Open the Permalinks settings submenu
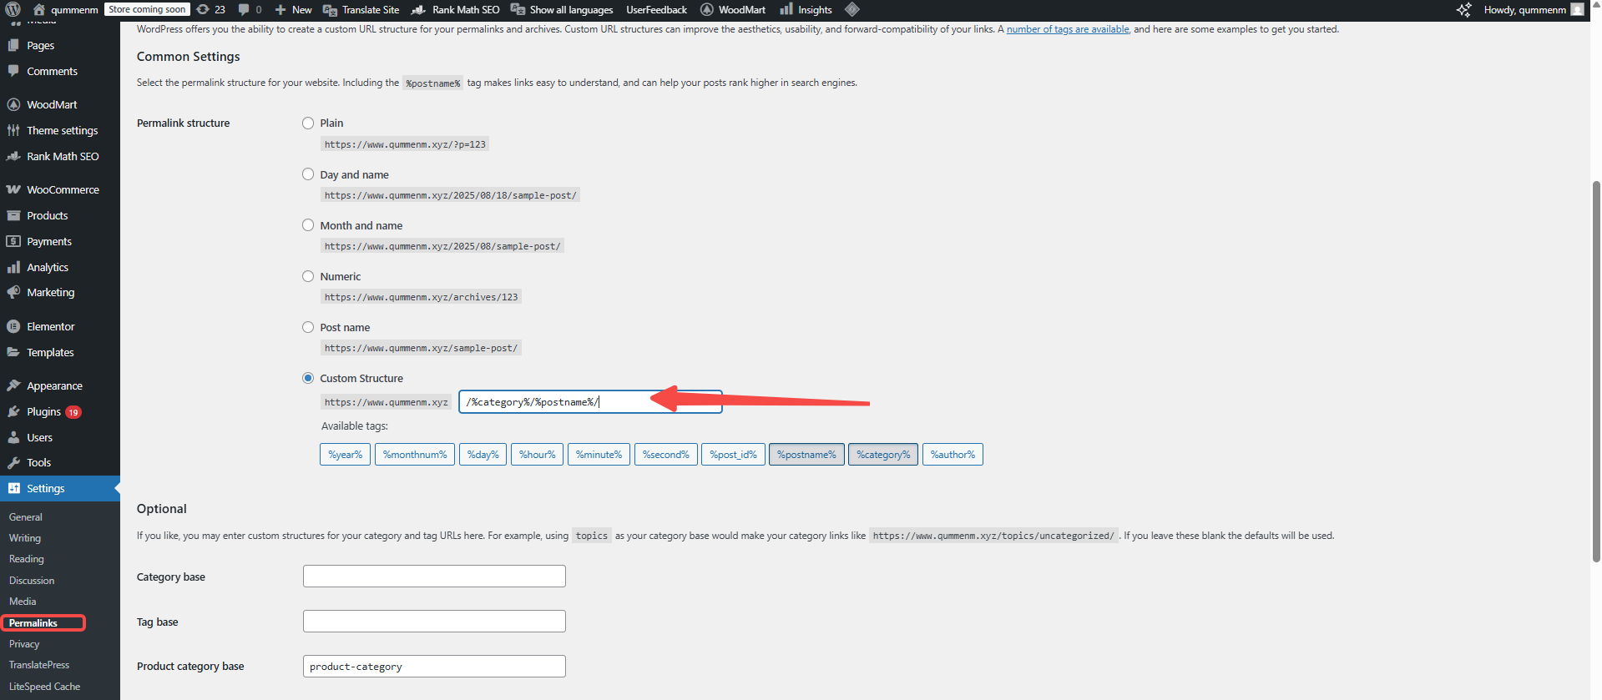 coord(33,623)
